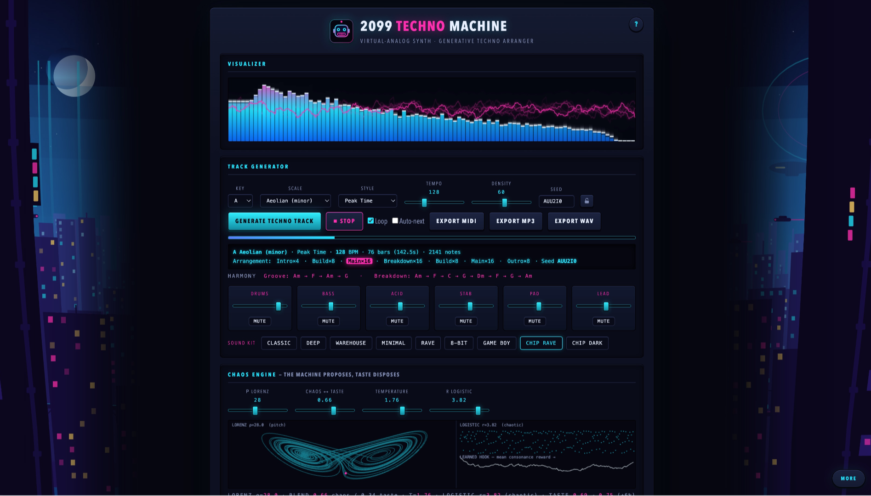The image size is (871, 496).
Task: Select the Chip Rave sound kit
Action: [x=541, y=343]
